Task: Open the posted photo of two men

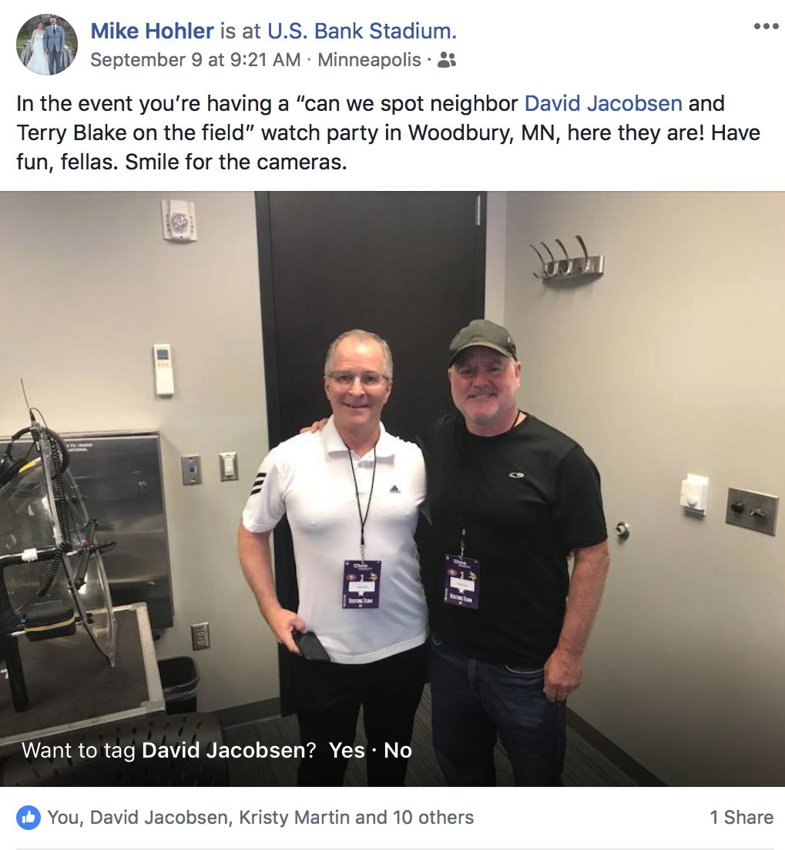Action: point(392,488)
